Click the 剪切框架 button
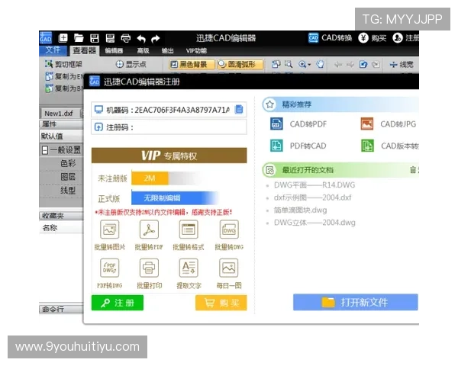 coord(63,64)
